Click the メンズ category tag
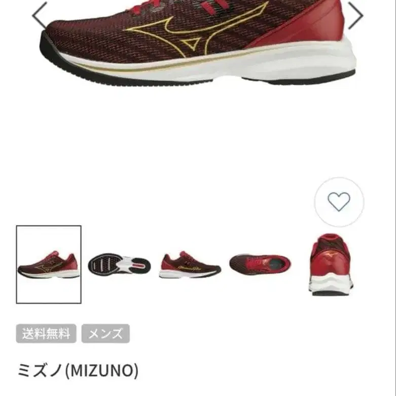Screen dimensions: 396x396 [105, 334]
